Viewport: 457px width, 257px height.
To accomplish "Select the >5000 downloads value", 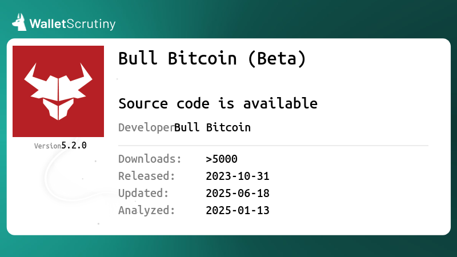I will pyautogui.click(x=222, y=159).
